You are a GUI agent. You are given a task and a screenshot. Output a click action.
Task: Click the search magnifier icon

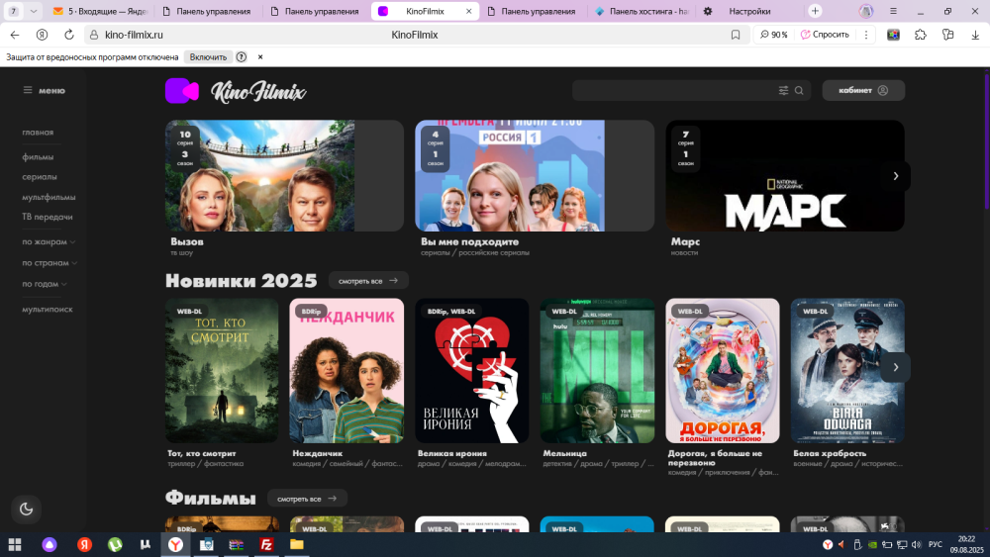point(799,90)
